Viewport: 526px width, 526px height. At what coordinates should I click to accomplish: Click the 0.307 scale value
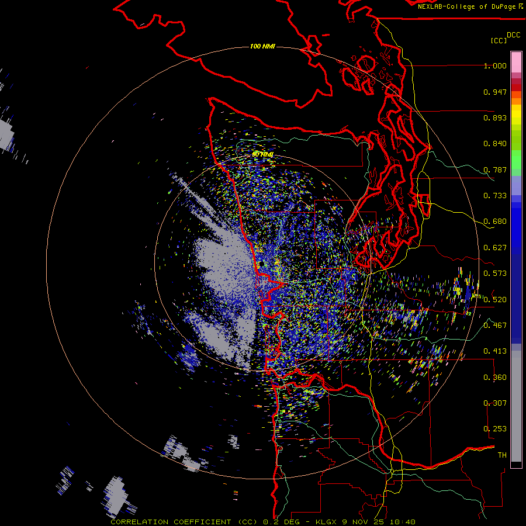[x=495, y=403]
